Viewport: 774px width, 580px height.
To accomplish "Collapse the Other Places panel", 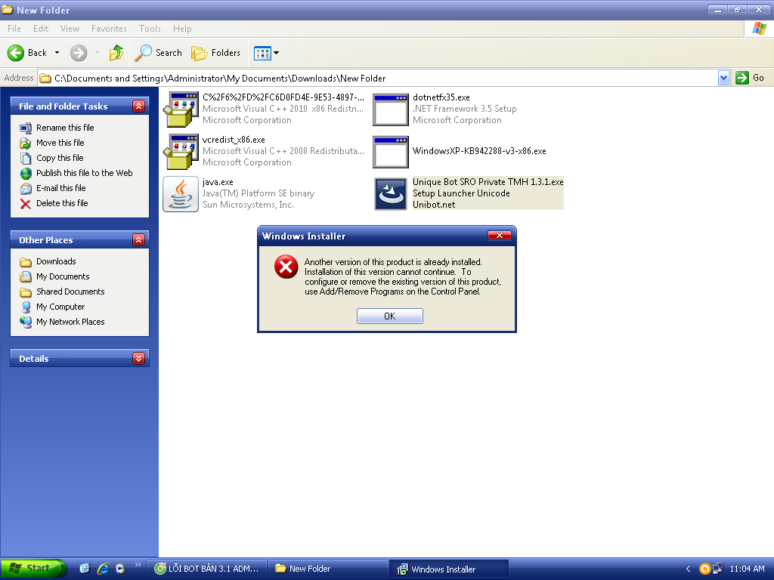I will pos(139,239).
